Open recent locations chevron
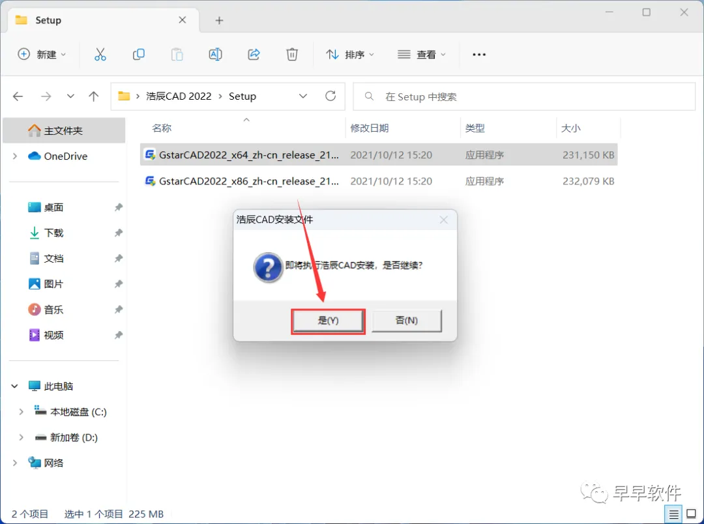This screenshot has width=704, height=524. click(x=70, y=96)
